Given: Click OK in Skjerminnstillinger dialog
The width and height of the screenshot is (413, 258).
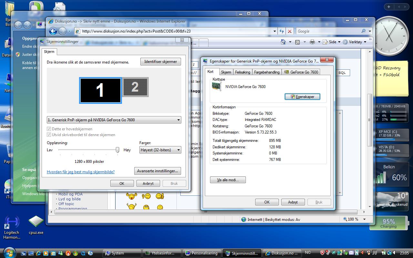Looking at the screenshot, I should tap(122, 184).
